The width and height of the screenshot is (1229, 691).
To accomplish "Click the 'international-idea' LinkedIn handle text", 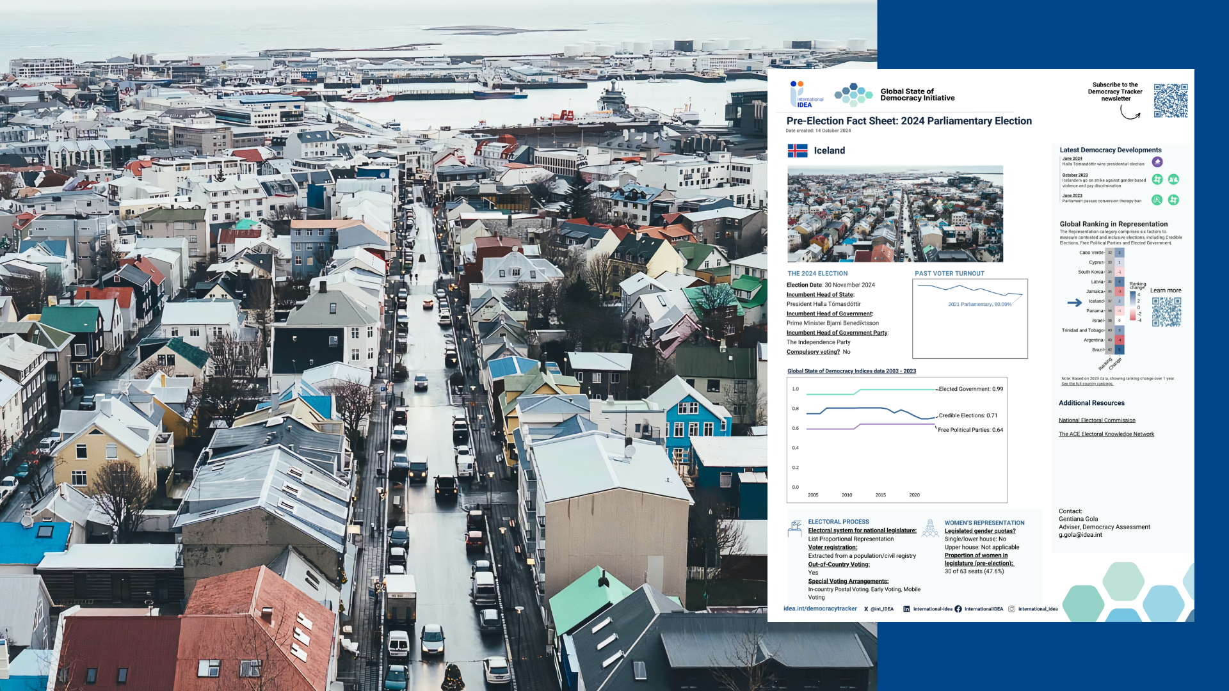I will click(933, 609).
